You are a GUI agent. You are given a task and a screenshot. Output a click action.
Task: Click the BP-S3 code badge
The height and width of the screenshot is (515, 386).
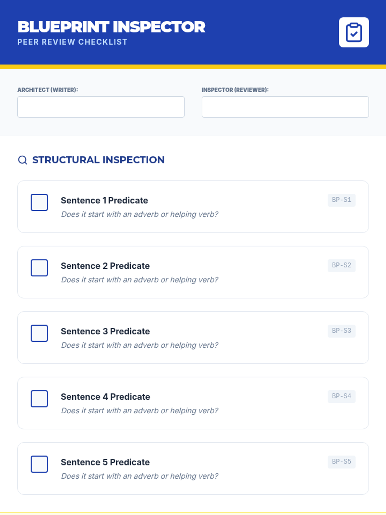pos(341,331)
